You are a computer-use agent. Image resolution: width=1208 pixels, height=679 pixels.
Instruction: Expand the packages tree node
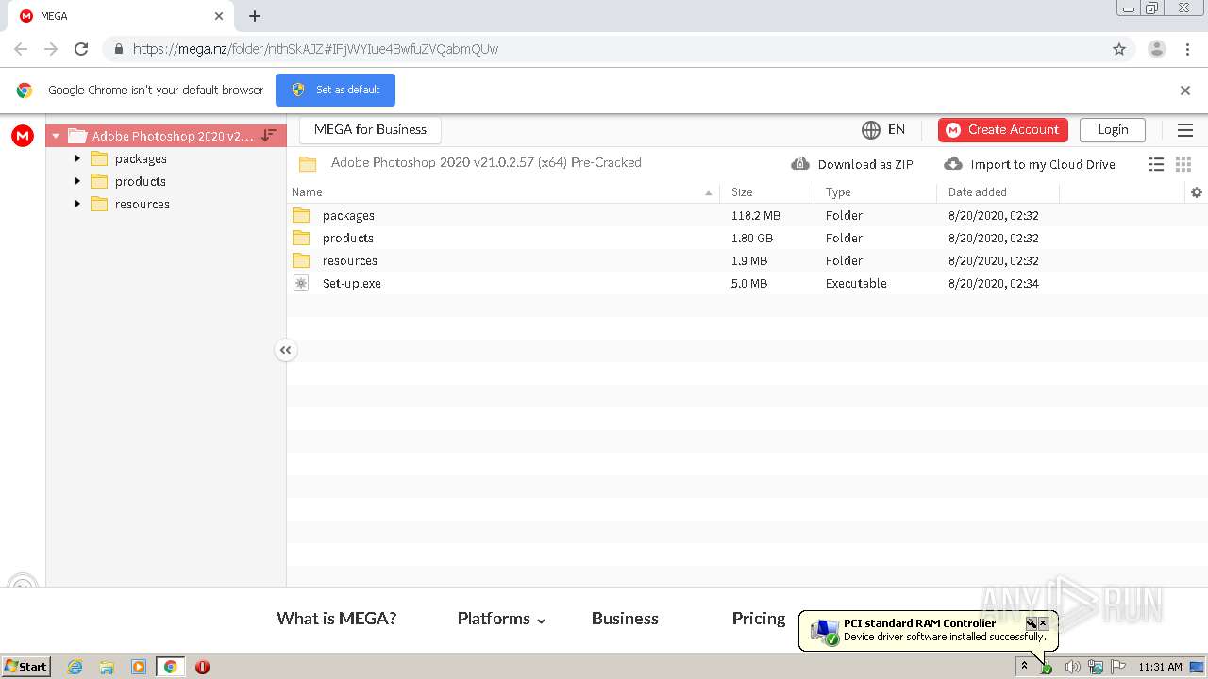point(77,158)
